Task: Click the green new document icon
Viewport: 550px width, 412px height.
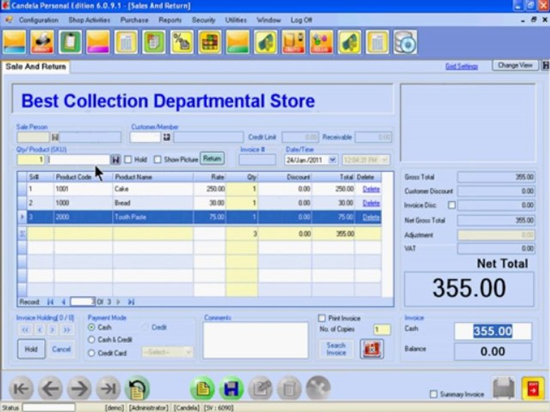Action: pyautogui.click(x=202, y=388)
